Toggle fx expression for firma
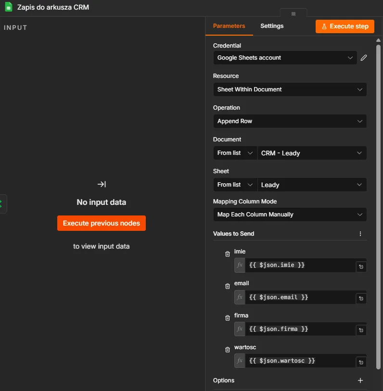 tap(240, 329)
